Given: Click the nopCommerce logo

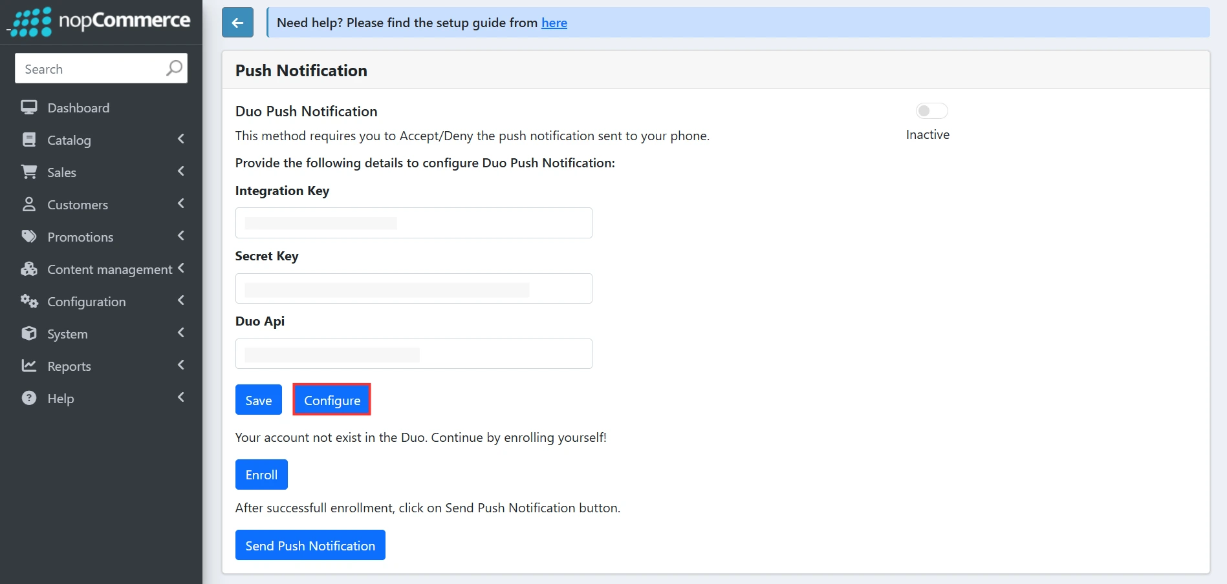Looking at the screenshot, I should (100, 21).
